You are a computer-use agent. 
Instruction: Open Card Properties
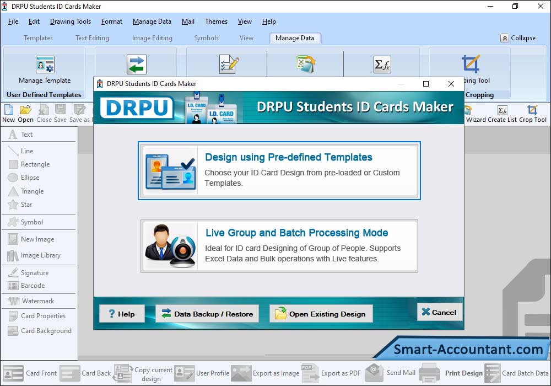(37, 315)
